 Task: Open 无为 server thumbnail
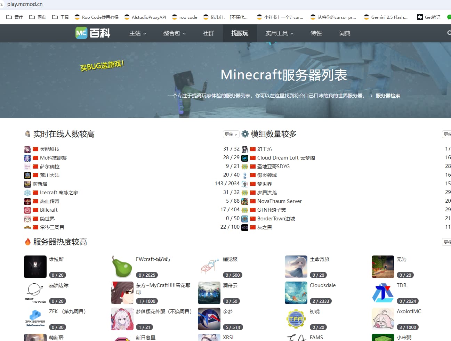coord(383,267)
